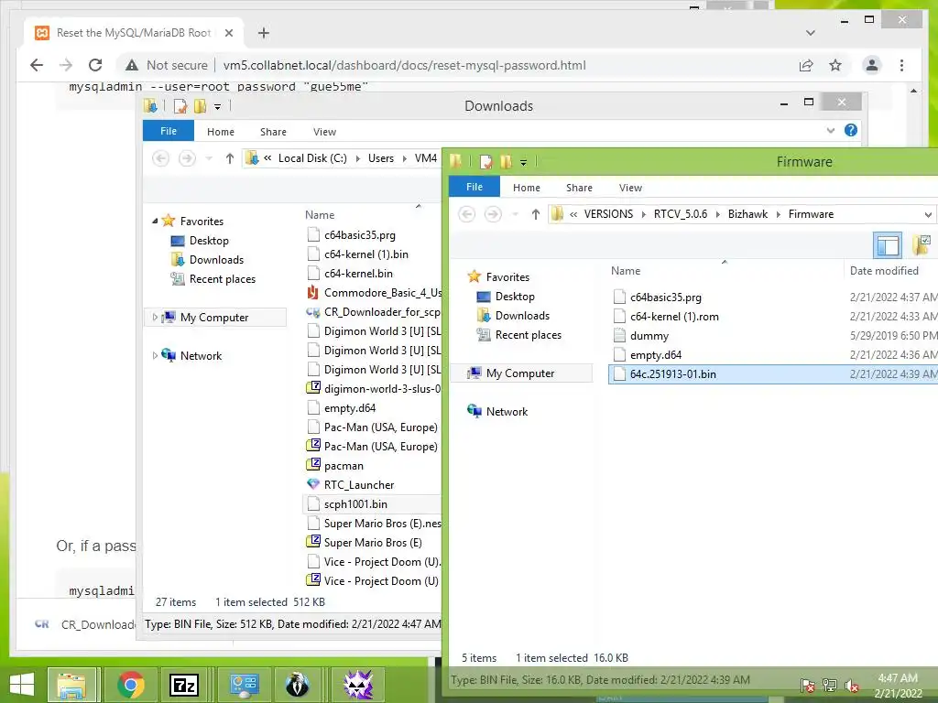Close the Reset MySQL/MariaDB tab
Screen dimensions: 938x703
click(x=228, y=33)
